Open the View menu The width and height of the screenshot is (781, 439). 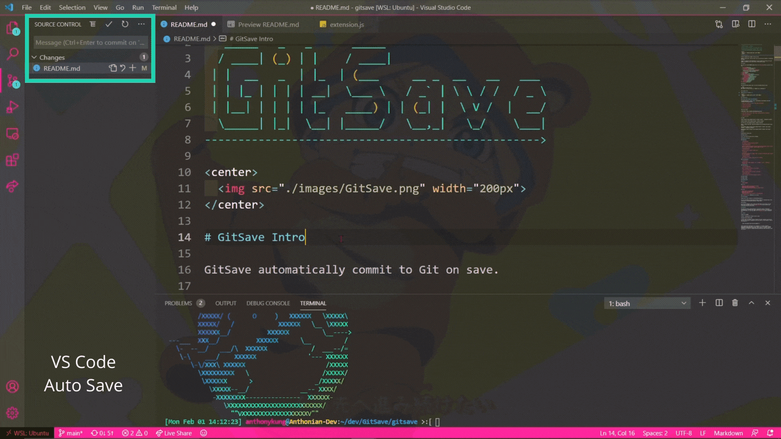tap(100, 8)
